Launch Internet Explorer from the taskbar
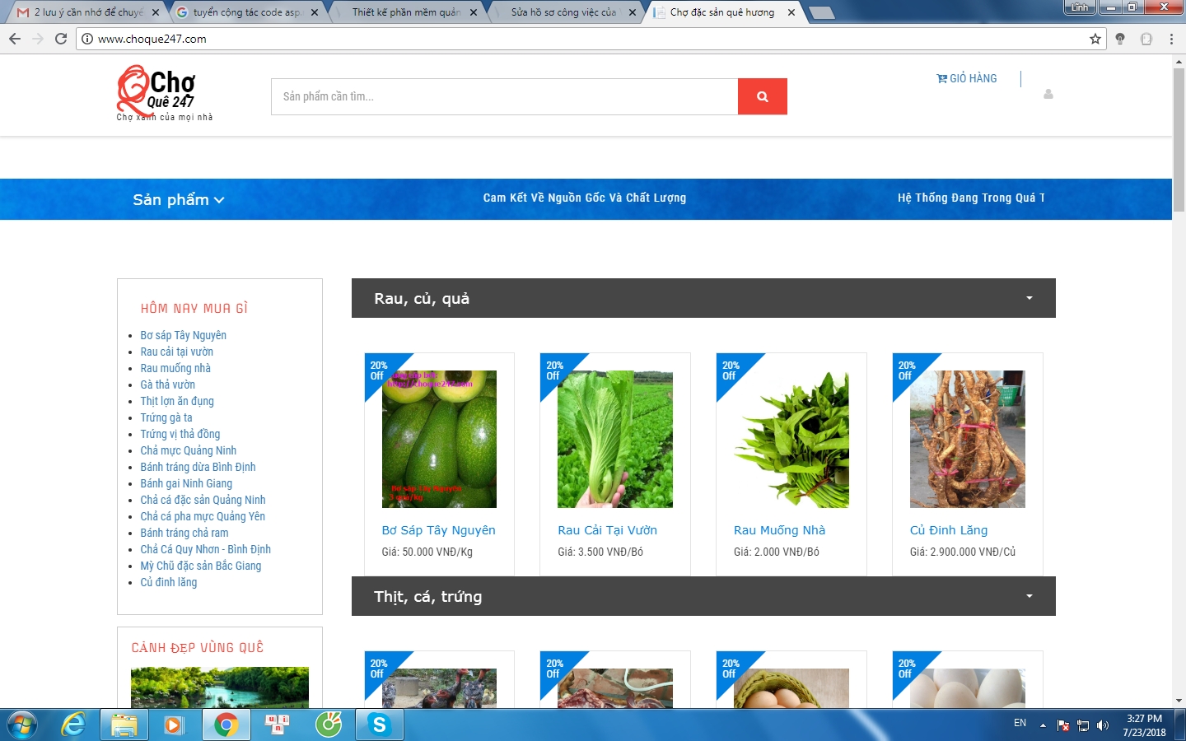The width and height of the screenshot is (1186, 741). 73,725
